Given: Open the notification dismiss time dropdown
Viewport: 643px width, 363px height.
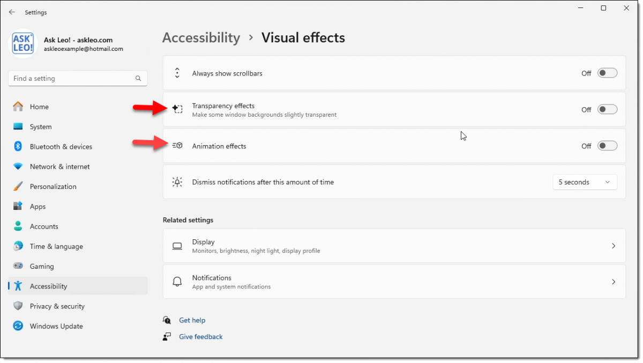Looking at the screenshot, I should pos(585,182).
